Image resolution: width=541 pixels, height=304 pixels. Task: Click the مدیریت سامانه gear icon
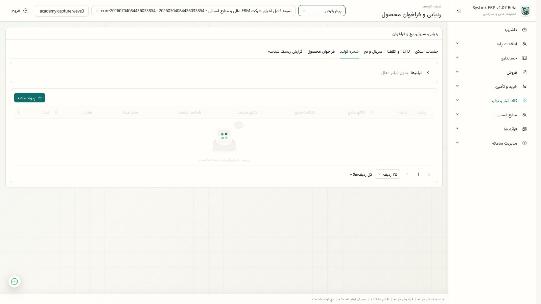(524, 143)
